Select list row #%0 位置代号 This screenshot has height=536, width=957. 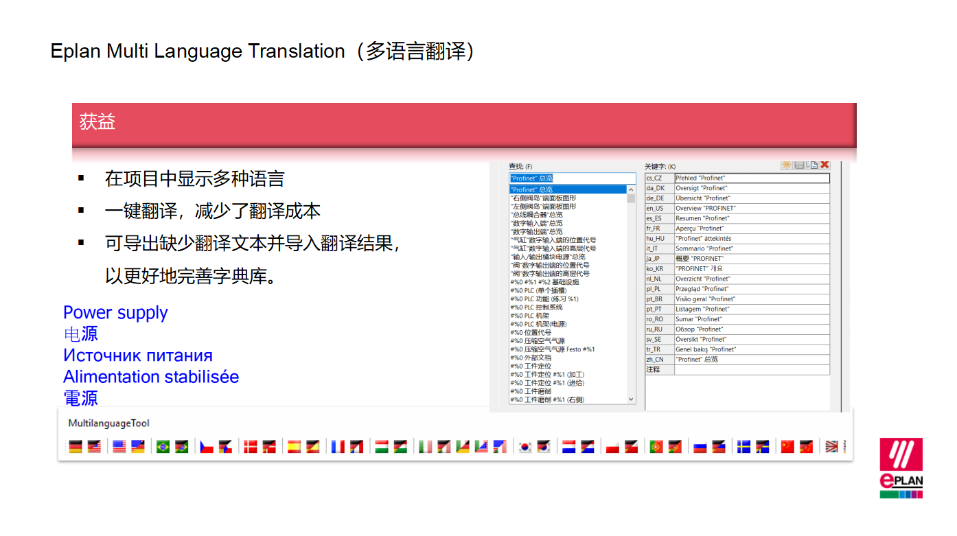pyautogui.click(x=568, y=332)
